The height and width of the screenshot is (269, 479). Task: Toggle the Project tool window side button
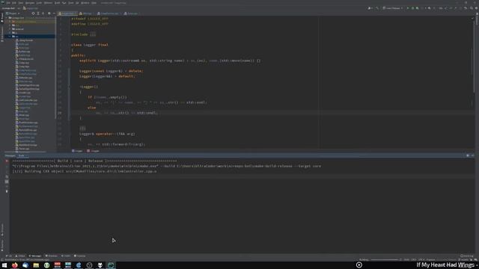(2, 18)
